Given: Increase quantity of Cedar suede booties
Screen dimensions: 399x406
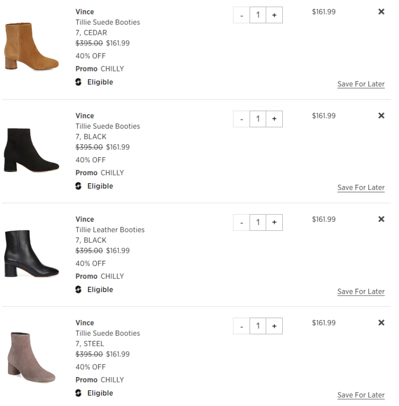Looking at the screenshot, I should 274,15.
